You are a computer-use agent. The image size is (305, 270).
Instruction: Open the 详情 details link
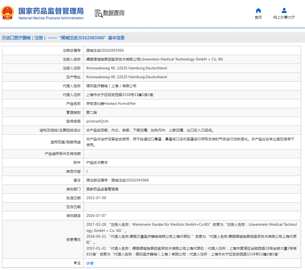[x=90, y=263]
